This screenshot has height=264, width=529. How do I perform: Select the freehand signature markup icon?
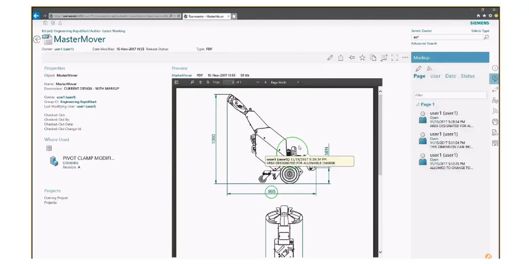[x=429, y=69]
